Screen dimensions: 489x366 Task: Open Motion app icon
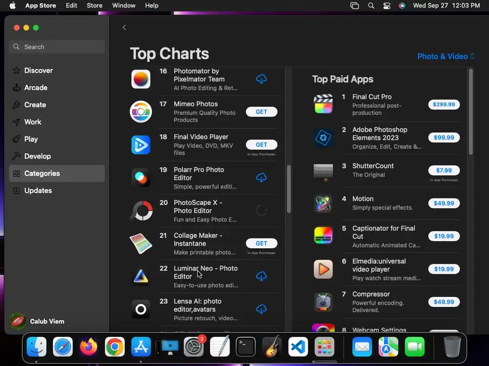point(323,203)
